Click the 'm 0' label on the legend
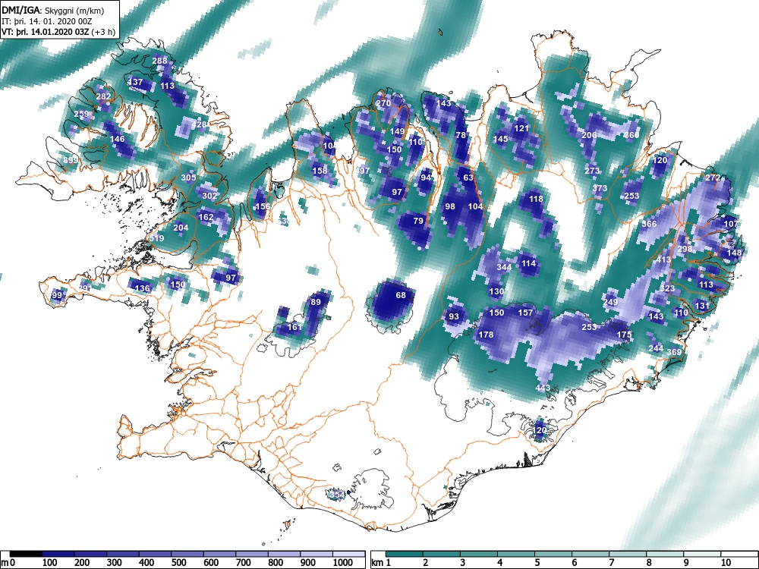 click(8, 563)
